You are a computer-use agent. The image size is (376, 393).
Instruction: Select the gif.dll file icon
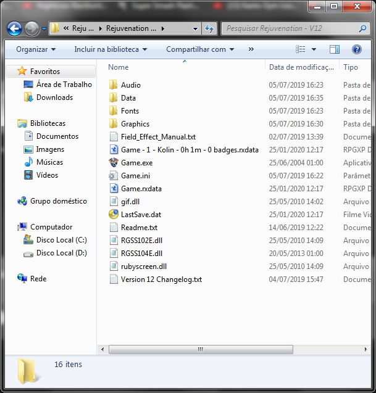pos(113,202)
